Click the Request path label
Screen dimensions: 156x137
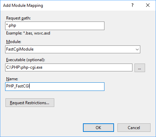[x=18, y=18]
